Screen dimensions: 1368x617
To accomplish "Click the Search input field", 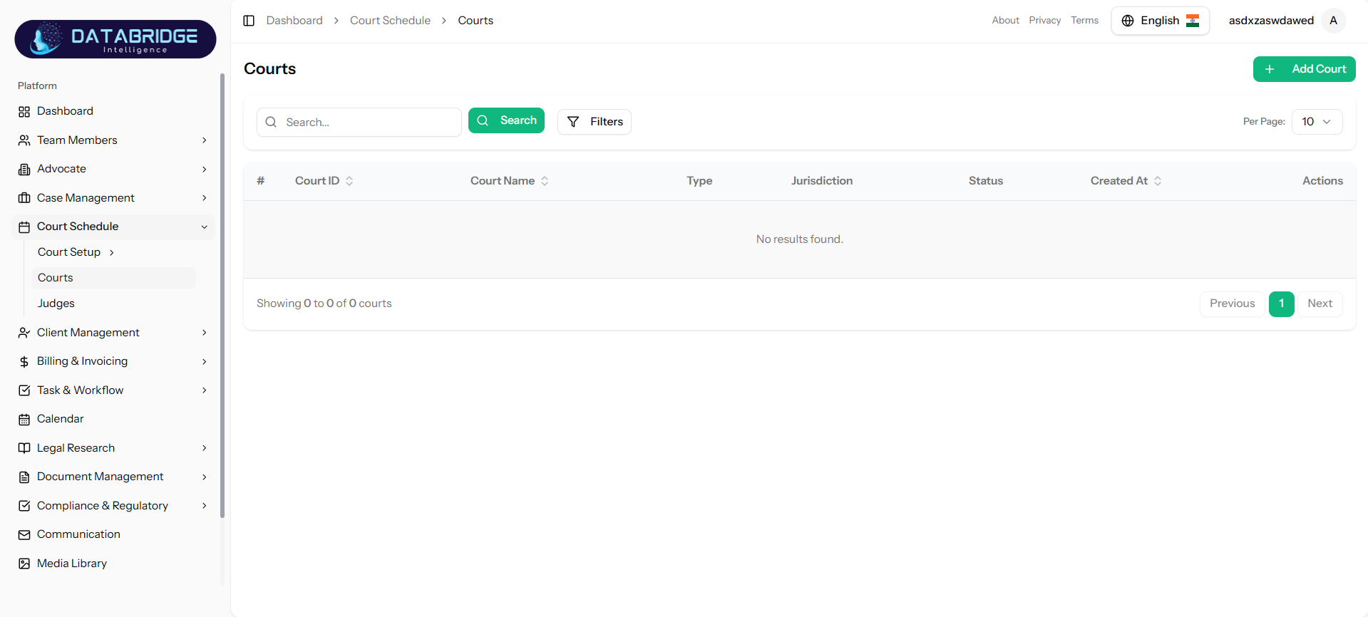I will (x=359, y=122).
